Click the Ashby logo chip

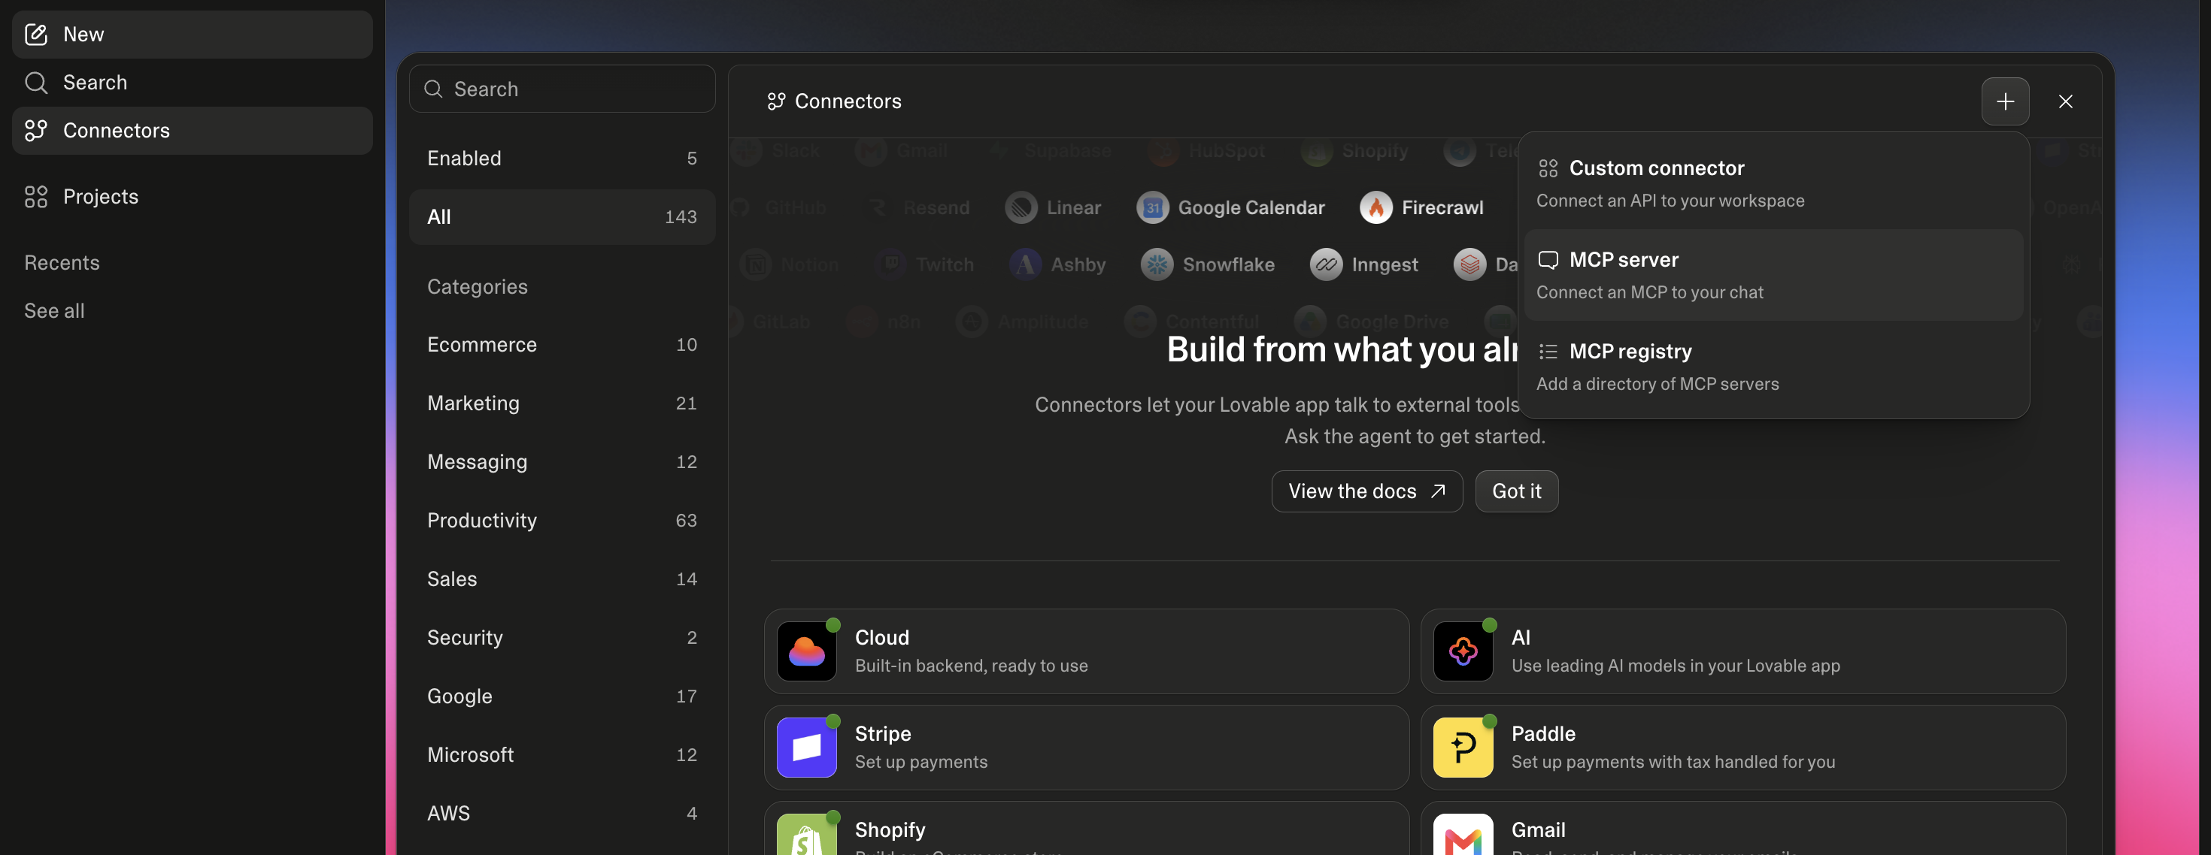coord(1057,265)
